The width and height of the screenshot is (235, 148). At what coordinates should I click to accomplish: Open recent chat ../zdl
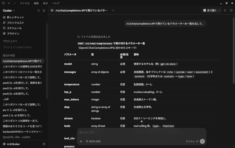23,99
